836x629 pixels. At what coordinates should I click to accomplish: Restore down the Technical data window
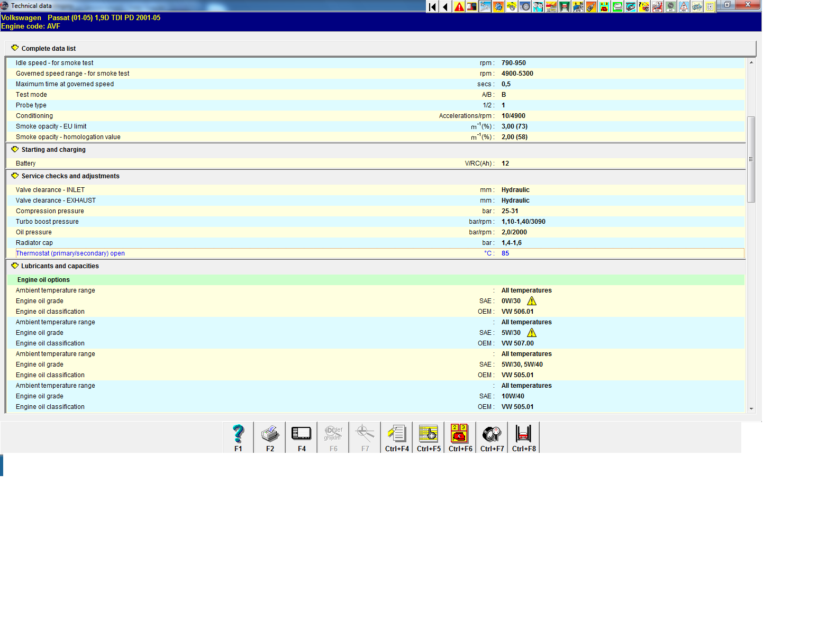728,5
